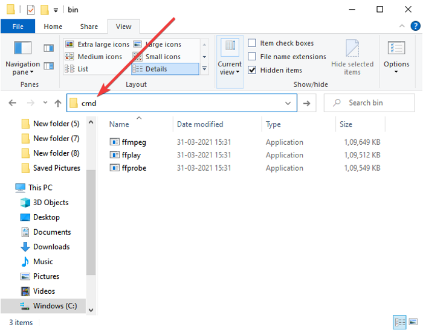423x330 pixels.
Task: Sort files by Date modified column
Action: coord(199,124)
